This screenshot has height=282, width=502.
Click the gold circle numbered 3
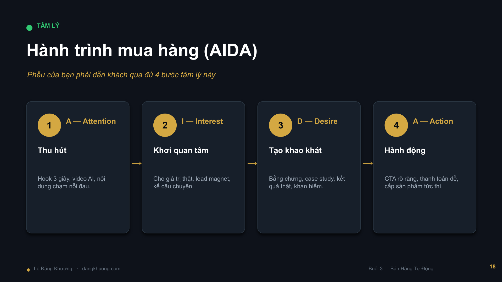(x=281, y=125)
